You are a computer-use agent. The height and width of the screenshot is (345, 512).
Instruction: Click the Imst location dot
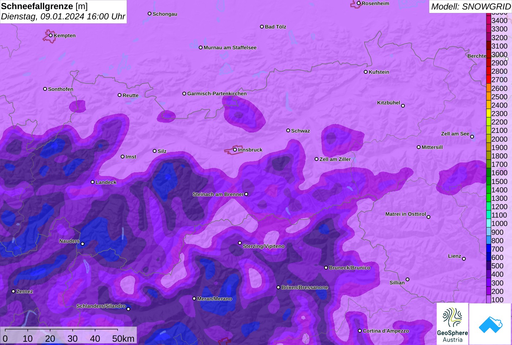123,157
